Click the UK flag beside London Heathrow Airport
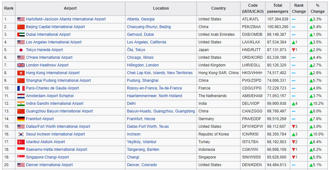The width and height of the screenshot is (329, 170). pyautogui.click(x=21, y=65)
